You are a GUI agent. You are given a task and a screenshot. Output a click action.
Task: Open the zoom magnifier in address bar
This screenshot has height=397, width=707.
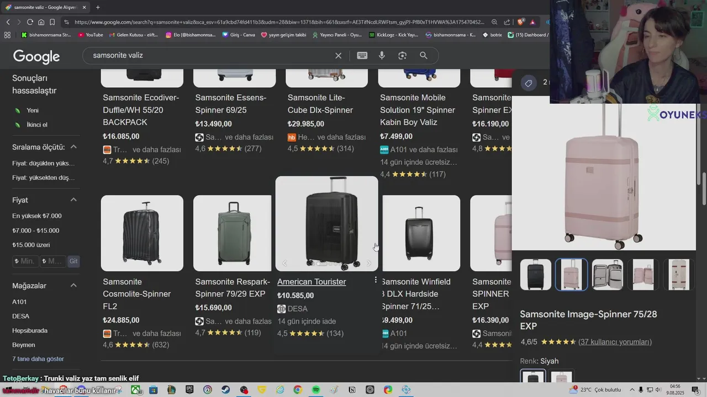click(x=494, y=22)
